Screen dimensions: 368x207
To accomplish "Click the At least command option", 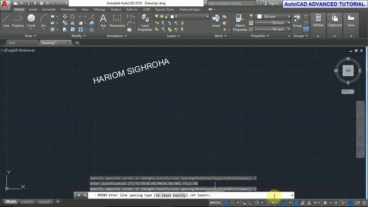I will pyautogui.click(x=163, y=195).
